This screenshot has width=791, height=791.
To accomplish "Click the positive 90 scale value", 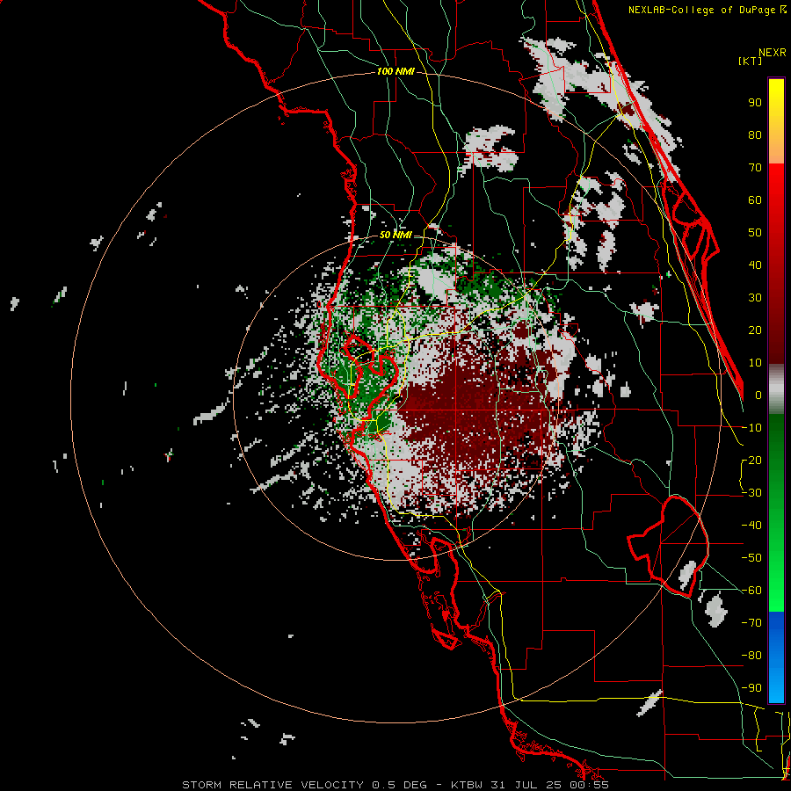I will 755,103.
